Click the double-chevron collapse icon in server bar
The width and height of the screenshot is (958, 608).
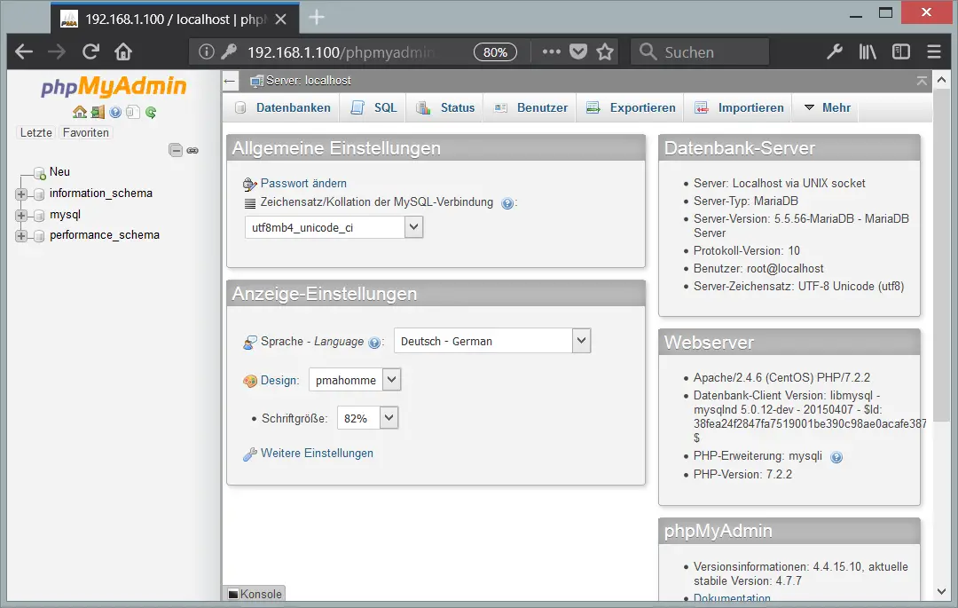point(922,81)
